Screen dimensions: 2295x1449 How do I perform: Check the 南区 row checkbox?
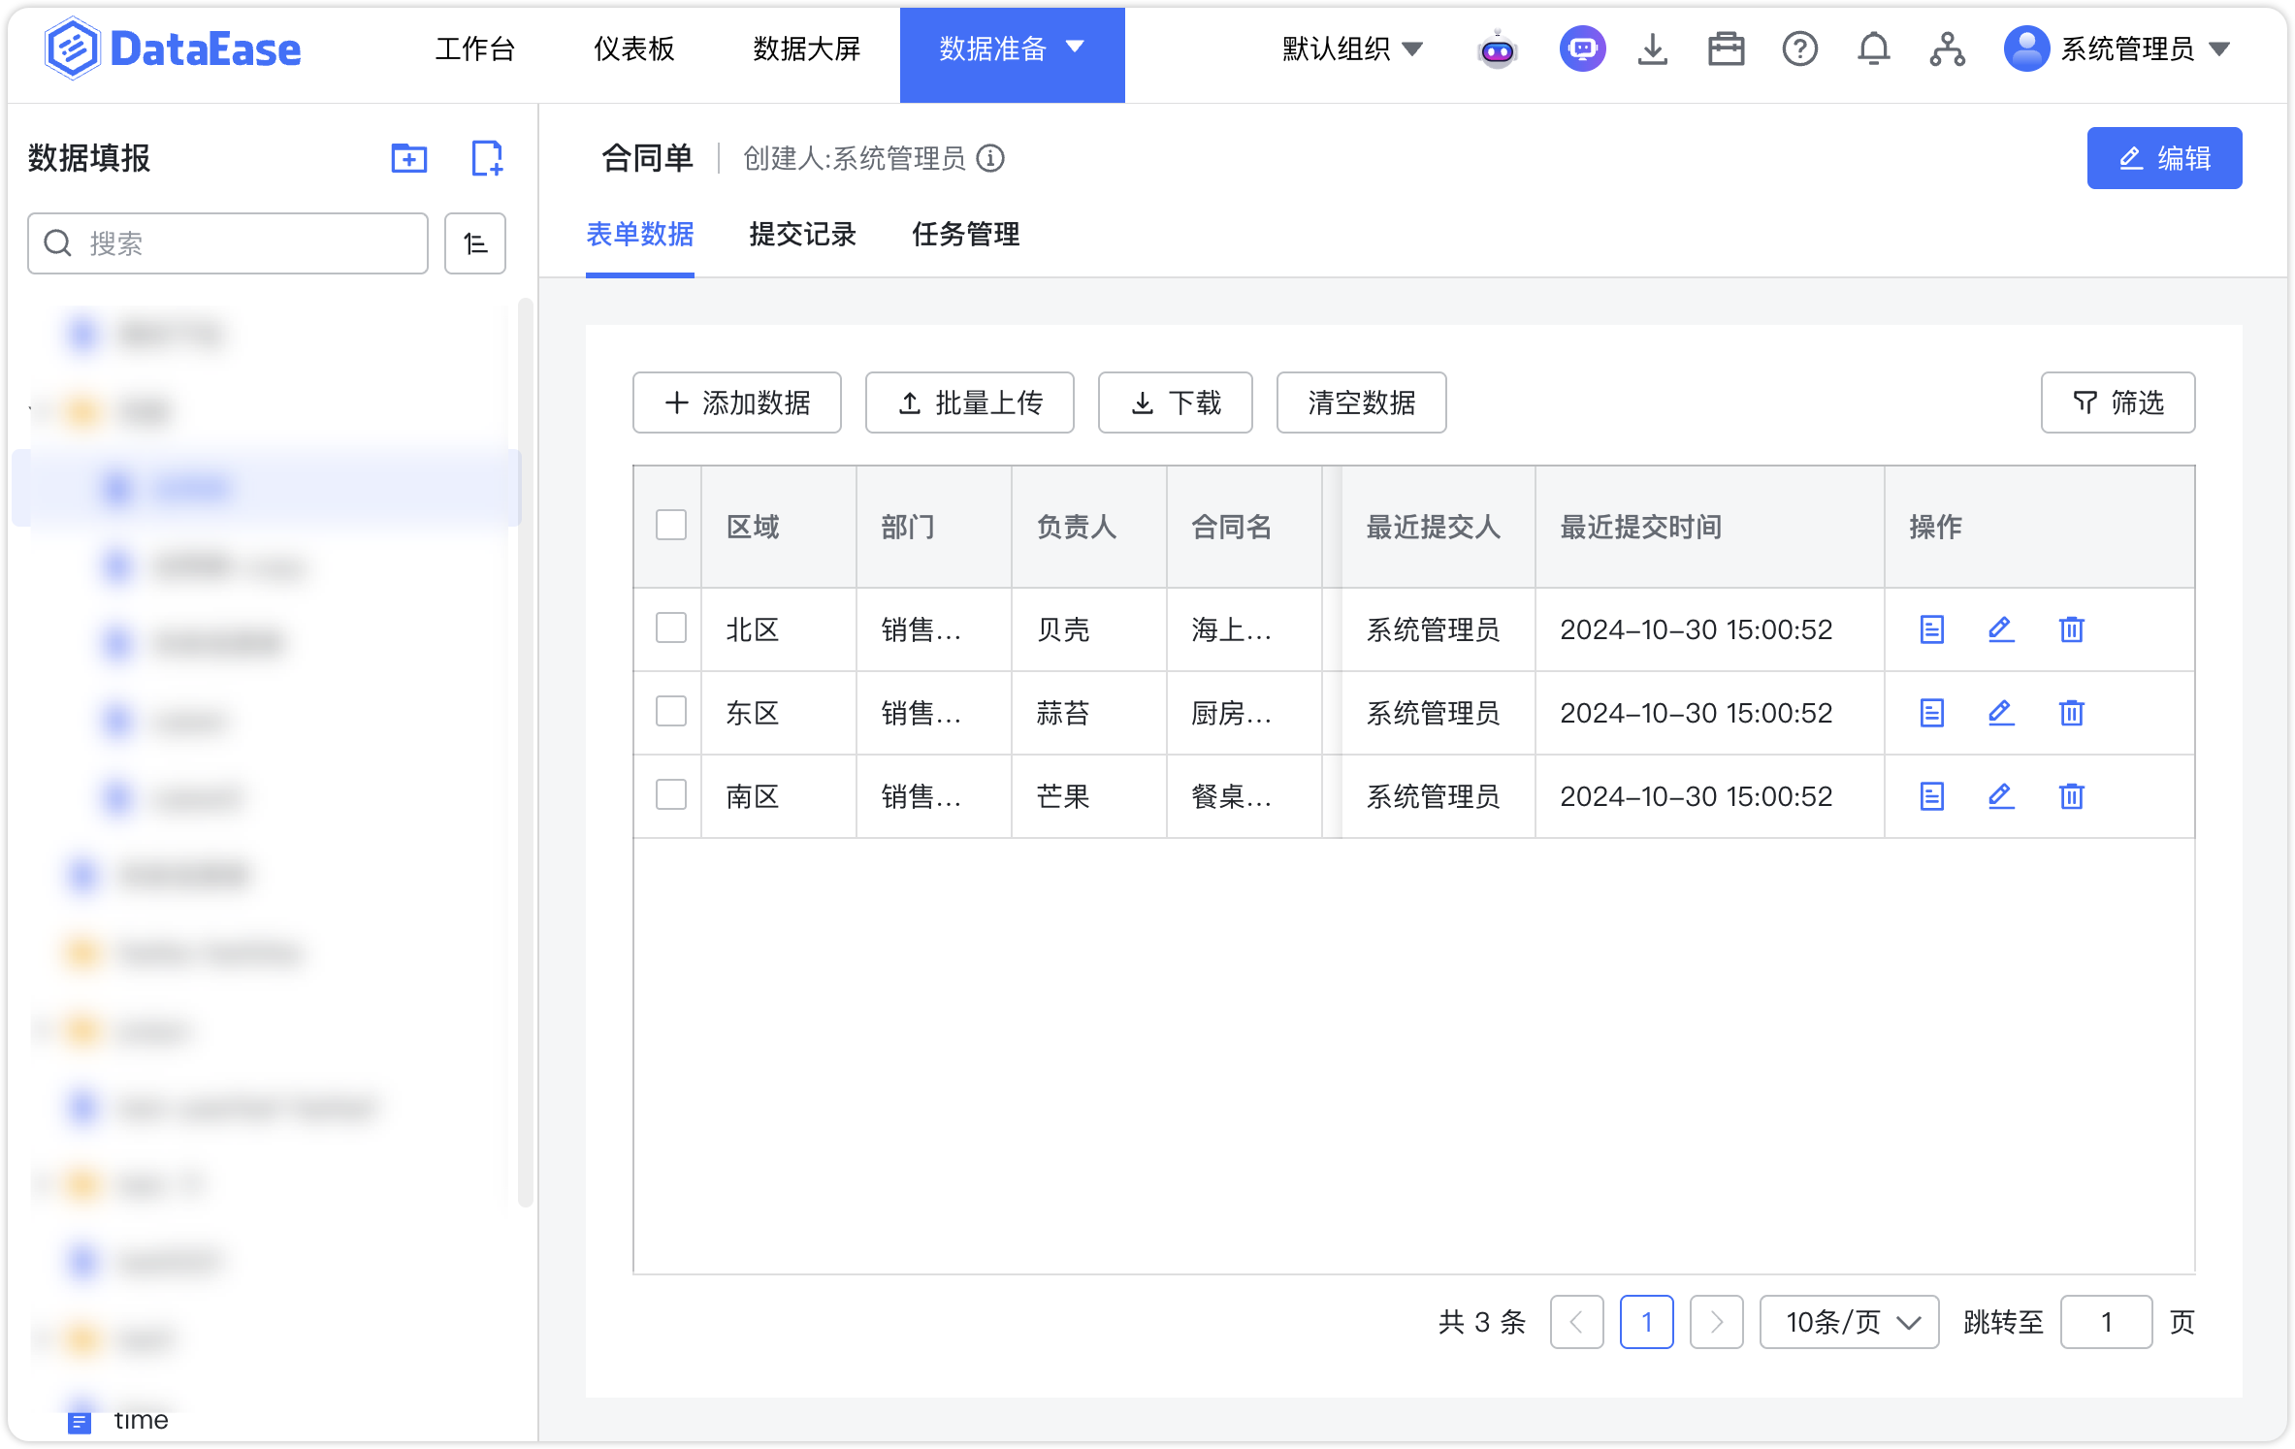point(671,794)
